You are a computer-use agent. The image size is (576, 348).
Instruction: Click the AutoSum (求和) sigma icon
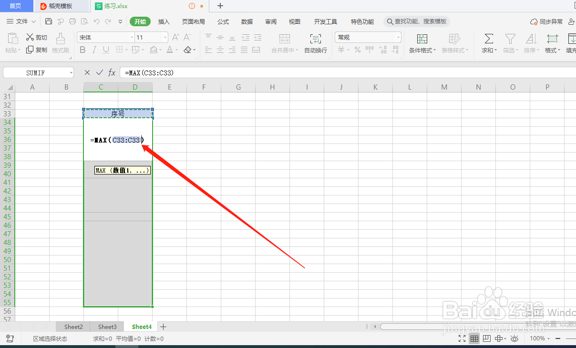click(x=489, y=39)
